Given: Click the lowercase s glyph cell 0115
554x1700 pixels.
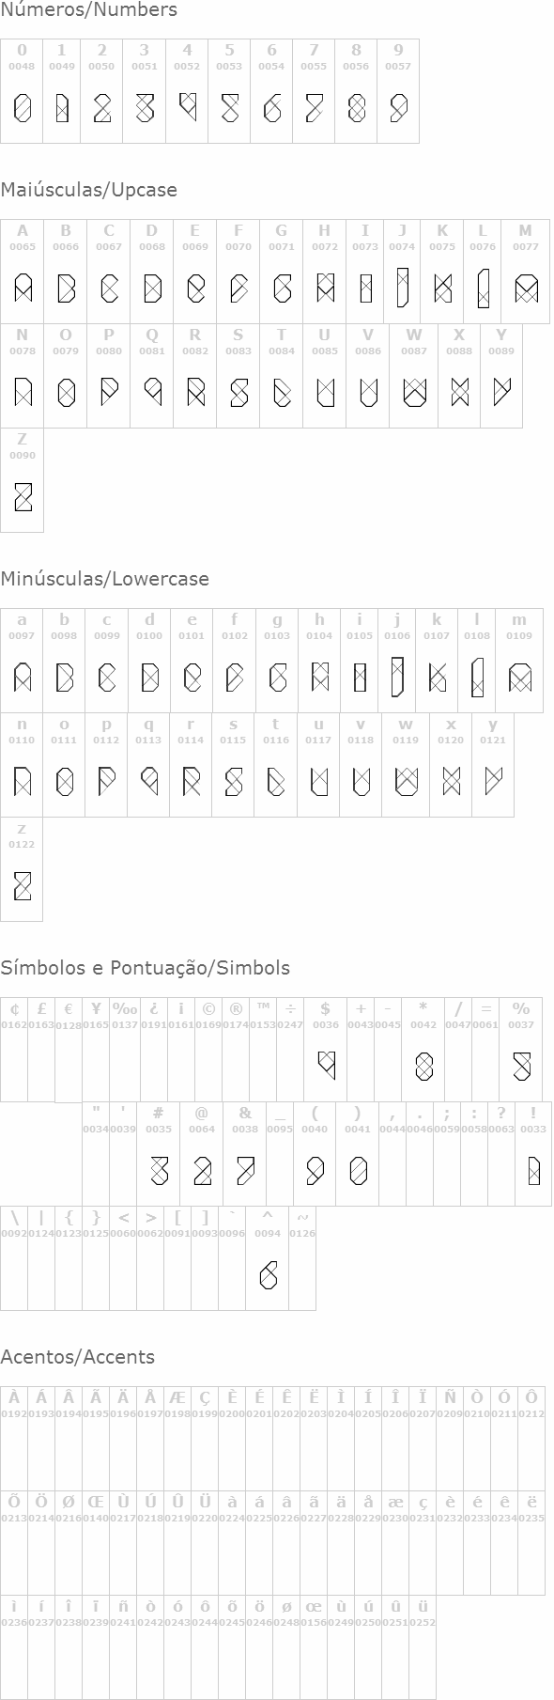Looking at the screenshot, I should [233, 765].
